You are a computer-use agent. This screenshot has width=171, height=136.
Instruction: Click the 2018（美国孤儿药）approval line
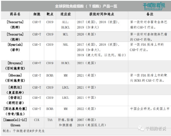click(x=91, y=125)
